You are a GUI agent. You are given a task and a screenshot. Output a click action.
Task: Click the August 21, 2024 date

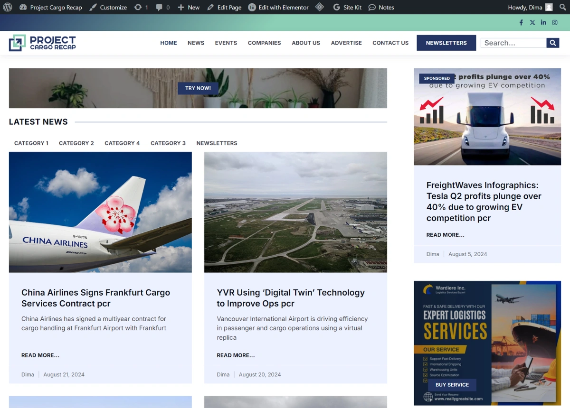coord(64,374)
